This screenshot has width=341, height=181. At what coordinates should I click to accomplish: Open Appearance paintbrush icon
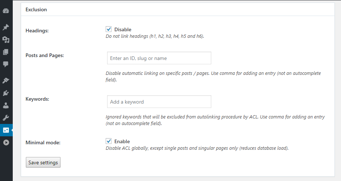click(x=6, y=80)
